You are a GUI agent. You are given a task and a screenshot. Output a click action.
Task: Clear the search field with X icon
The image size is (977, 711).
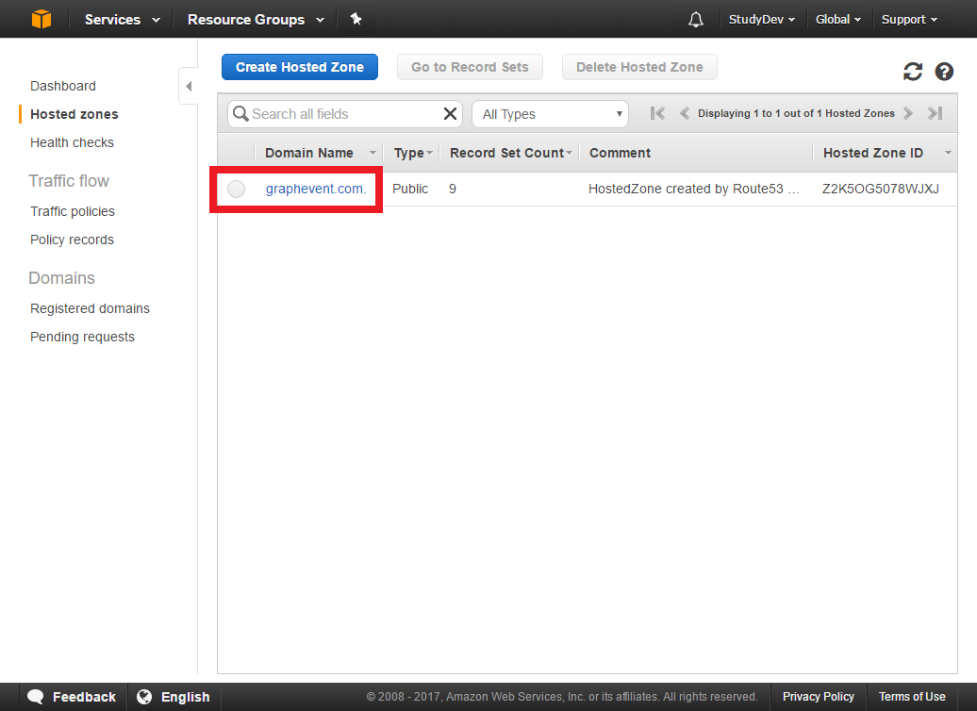pos(450,114)
